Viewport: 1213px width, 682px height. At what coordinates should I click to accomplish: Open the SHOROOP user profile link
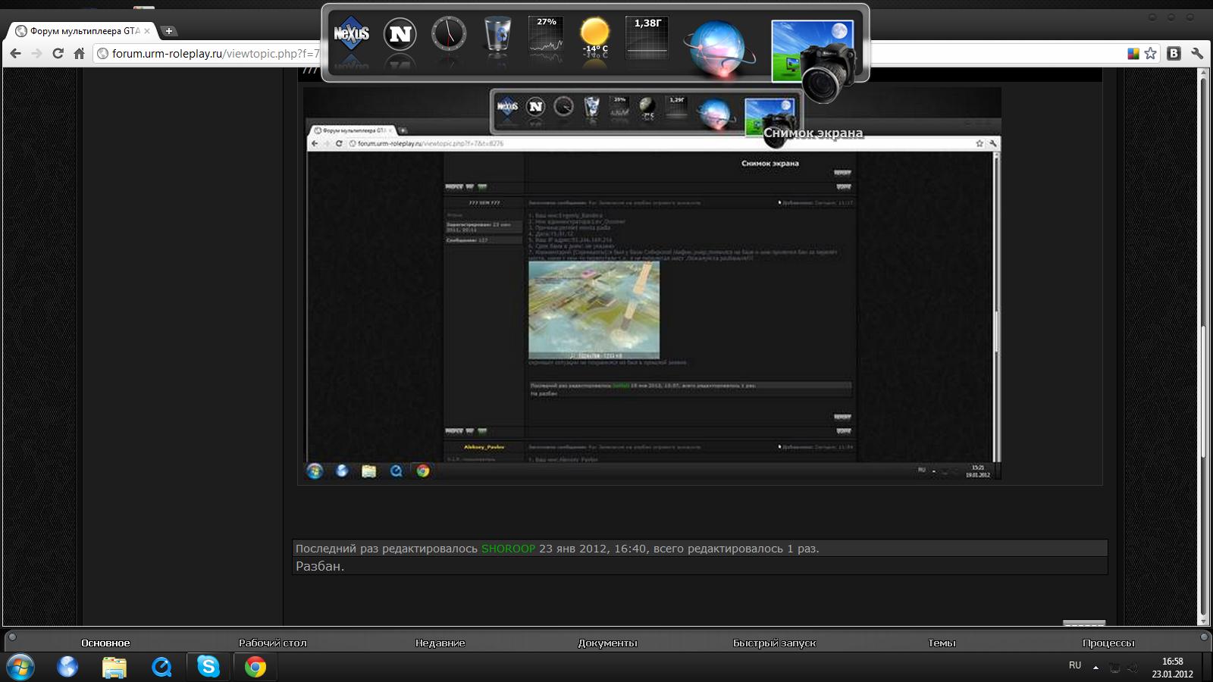click(508, 549)
